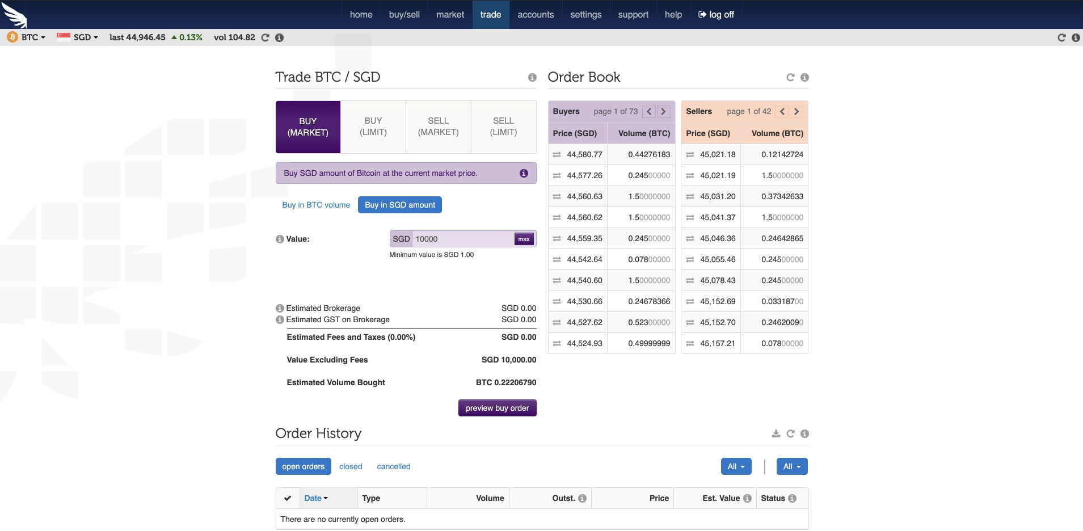Viewport: 1083px width, 531px height.
Task: Open info icon beside Estimated Brokerage
Action: (280, 308)
